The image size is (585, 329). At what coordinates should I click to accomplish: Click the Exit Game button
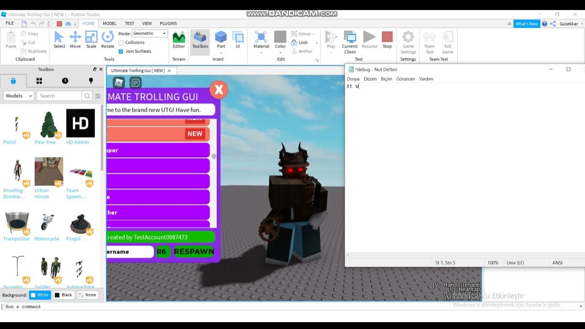[x=448, y=42]
